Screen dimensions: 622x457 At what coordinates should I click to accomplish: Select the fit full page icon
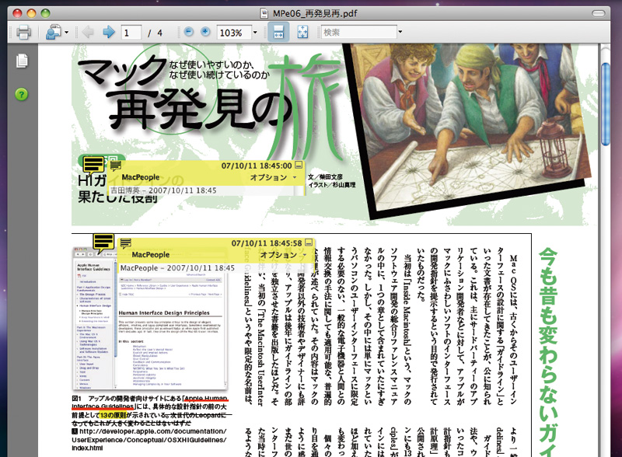tap(302, 32)
